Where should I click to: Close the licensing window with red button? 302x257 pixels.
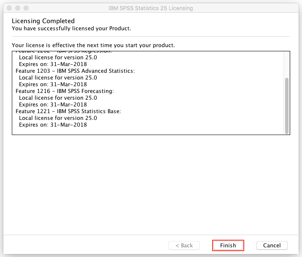9,8
